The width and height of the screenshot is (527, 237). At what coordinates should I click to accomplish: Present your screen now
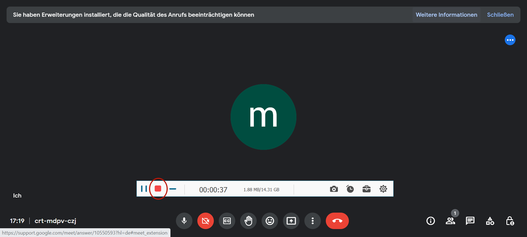click(291, 221)
